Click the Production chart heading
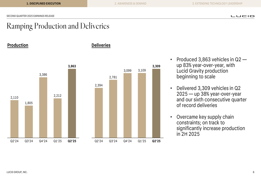Image resolution: width=261 pixels, height=178 pixels. coord(18,45)
